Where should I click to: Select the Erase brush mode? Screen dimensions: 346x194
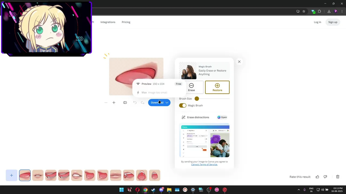(x=191, y=87)
